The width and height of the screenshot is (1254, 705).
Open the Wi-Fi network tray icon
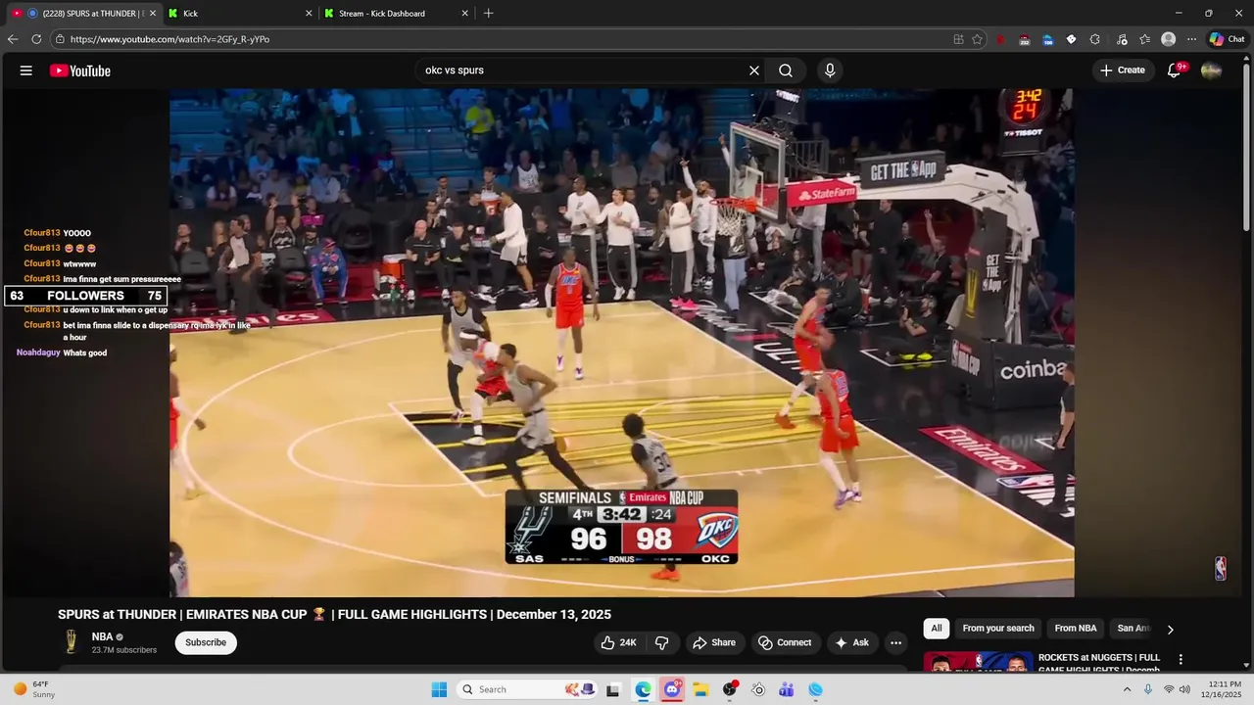pos(1168,689)
